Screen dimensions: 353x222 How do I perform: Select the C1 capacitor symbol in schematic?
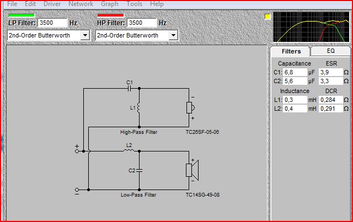130,89
